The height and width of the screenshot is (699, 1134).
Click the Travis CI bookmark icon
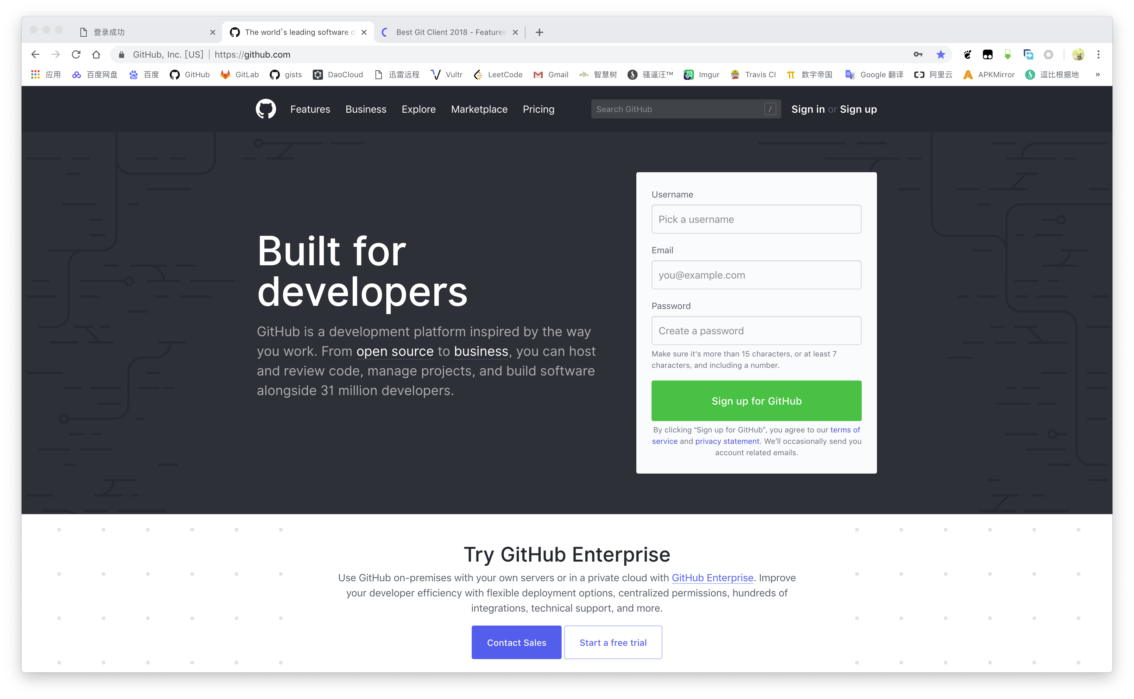point(734,74)
